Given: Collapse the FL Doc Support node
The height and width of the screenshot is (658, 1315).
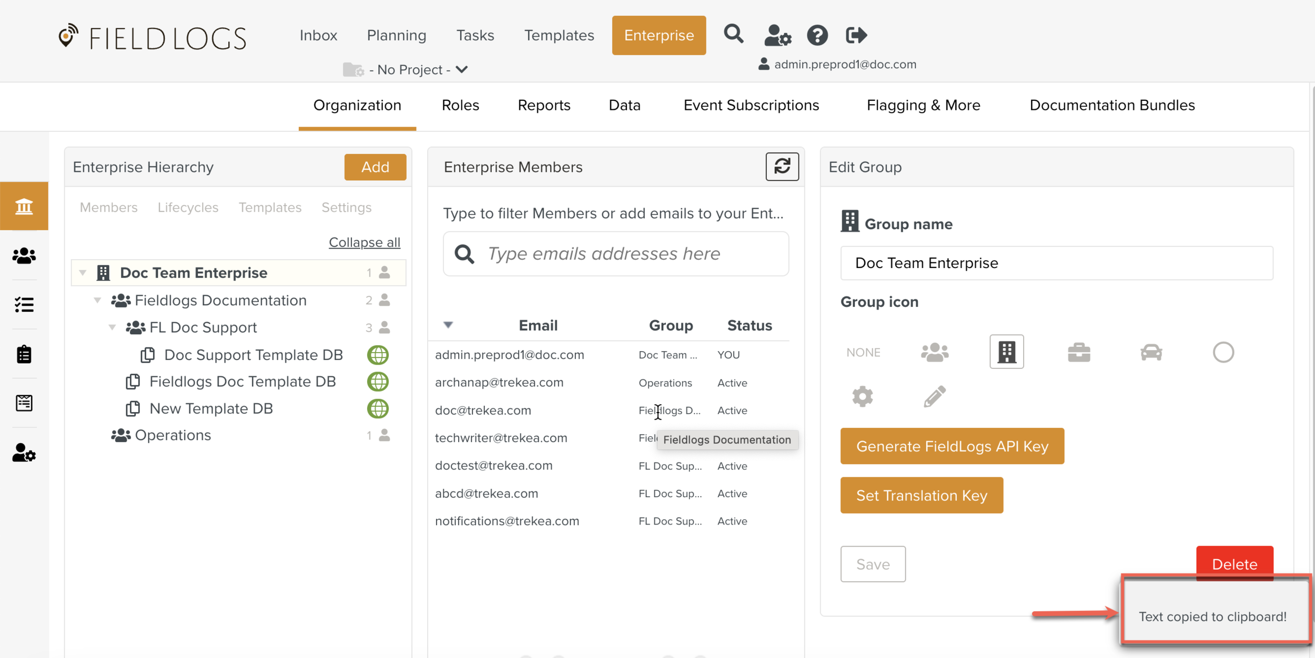Looking at the screenshot, I should pos(112,327).
